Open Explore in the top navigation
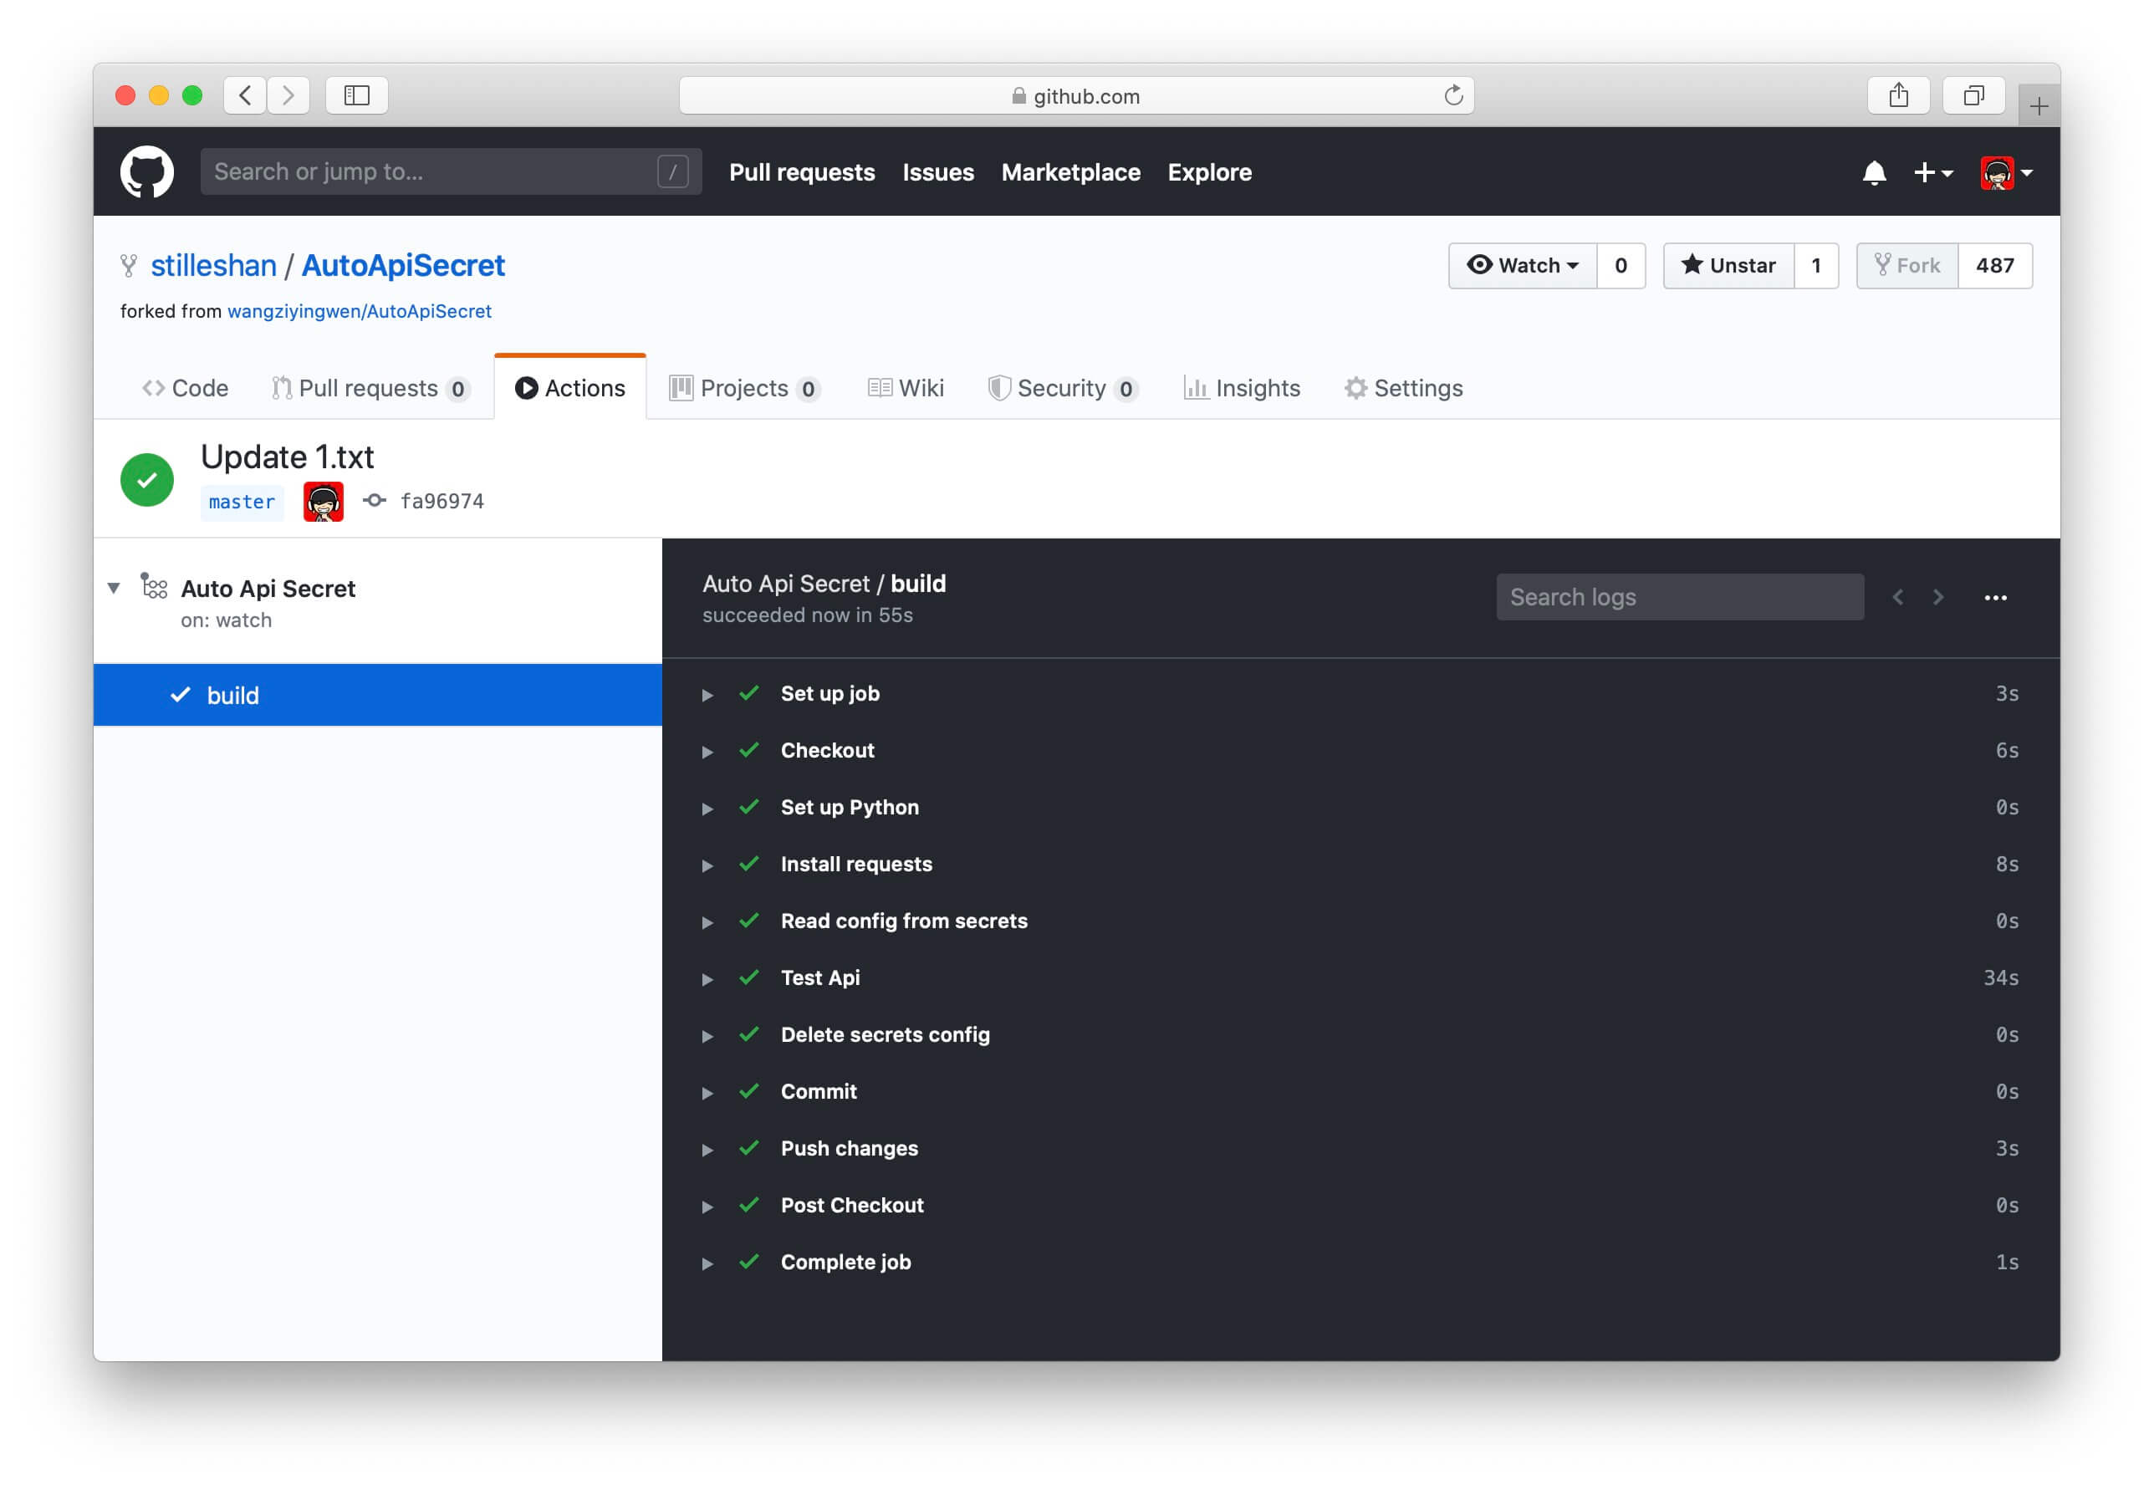 [1208, 172]
